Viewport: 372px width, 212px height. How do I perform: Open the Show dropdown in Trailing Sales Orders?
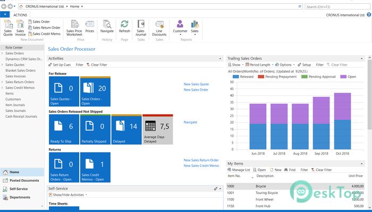(x=235, y=65)
